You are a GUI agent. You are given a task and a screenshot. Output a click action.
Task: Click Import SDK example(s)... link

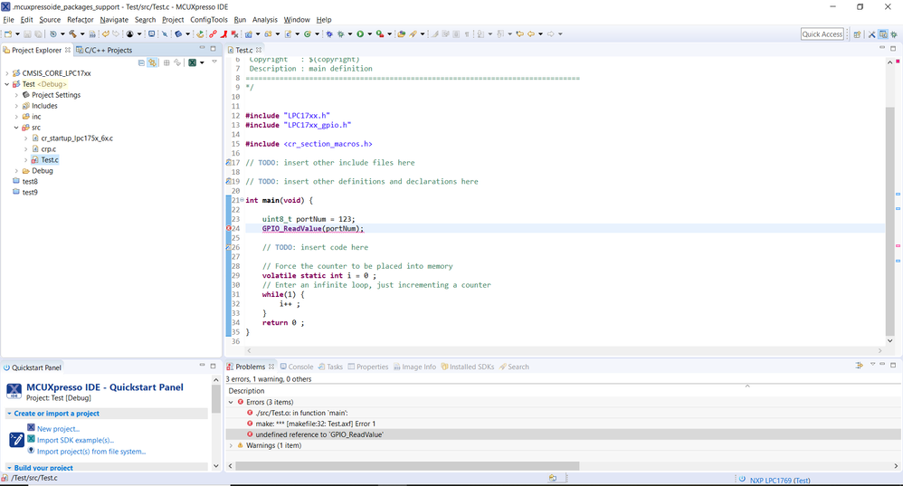click(75, 440)
